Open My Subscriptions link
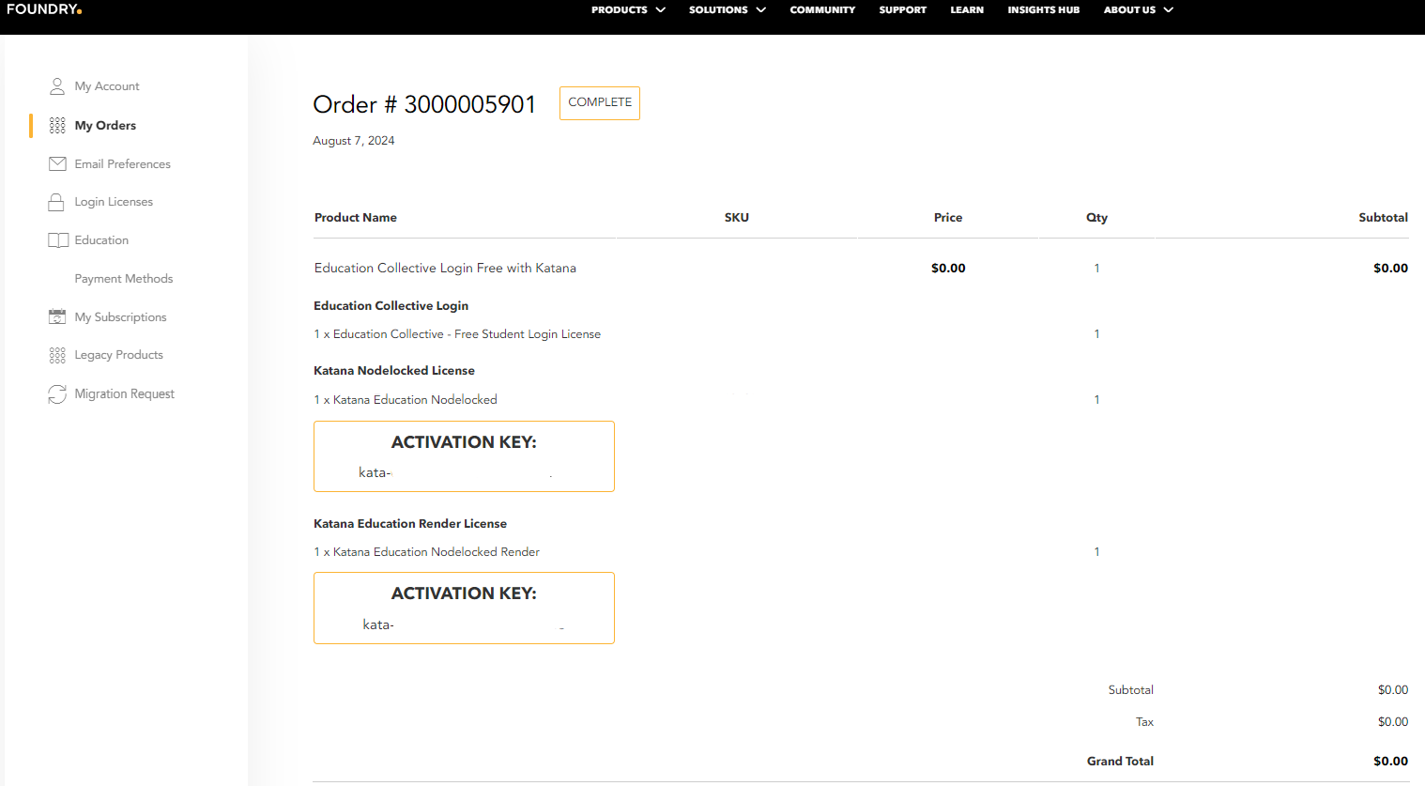Viewport: 1425px width, 786px height. pos(120,317)
